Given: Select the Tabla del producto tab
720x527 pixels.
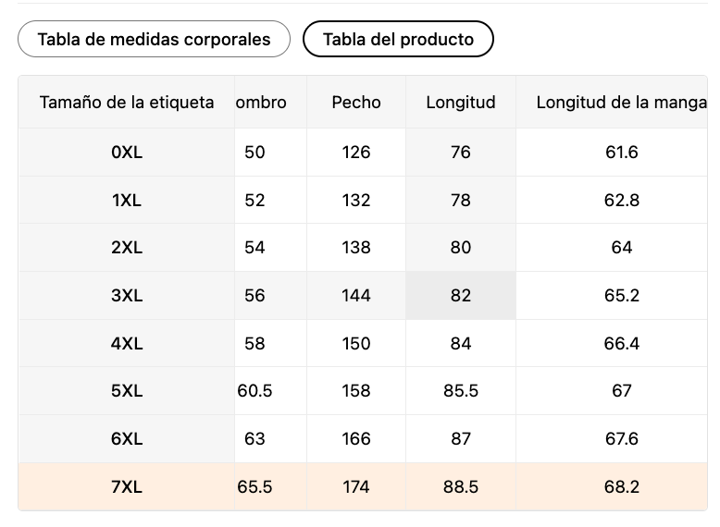Looking at the screenshot, I should coord(398,39).
